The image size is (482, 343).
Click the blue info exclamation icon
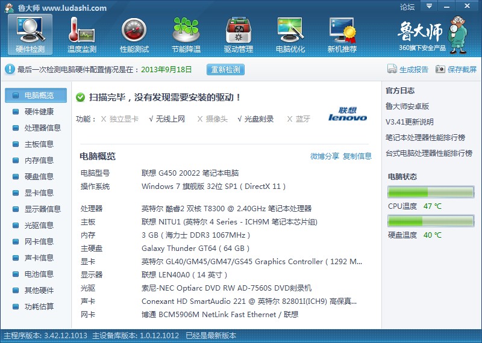click(x=10, y=69)
